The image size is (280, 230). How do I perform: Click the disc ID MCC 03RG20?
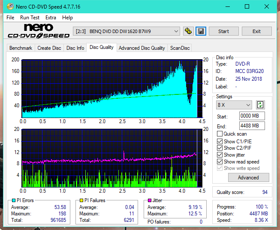click(x=250, y=71)
